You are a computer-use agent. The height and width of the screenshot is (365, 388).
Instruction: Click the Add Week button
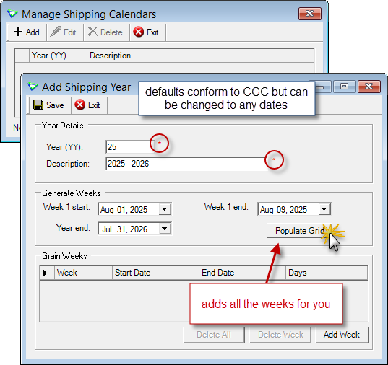click(342, 335)
